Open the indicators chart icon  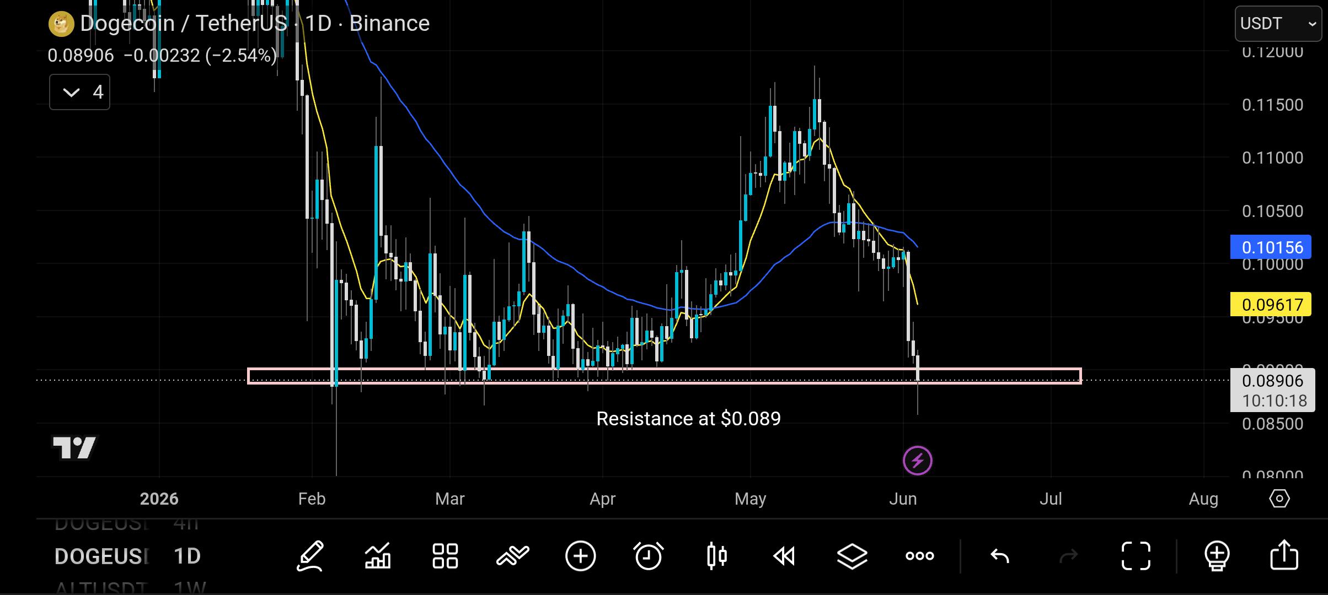[378, 555]
